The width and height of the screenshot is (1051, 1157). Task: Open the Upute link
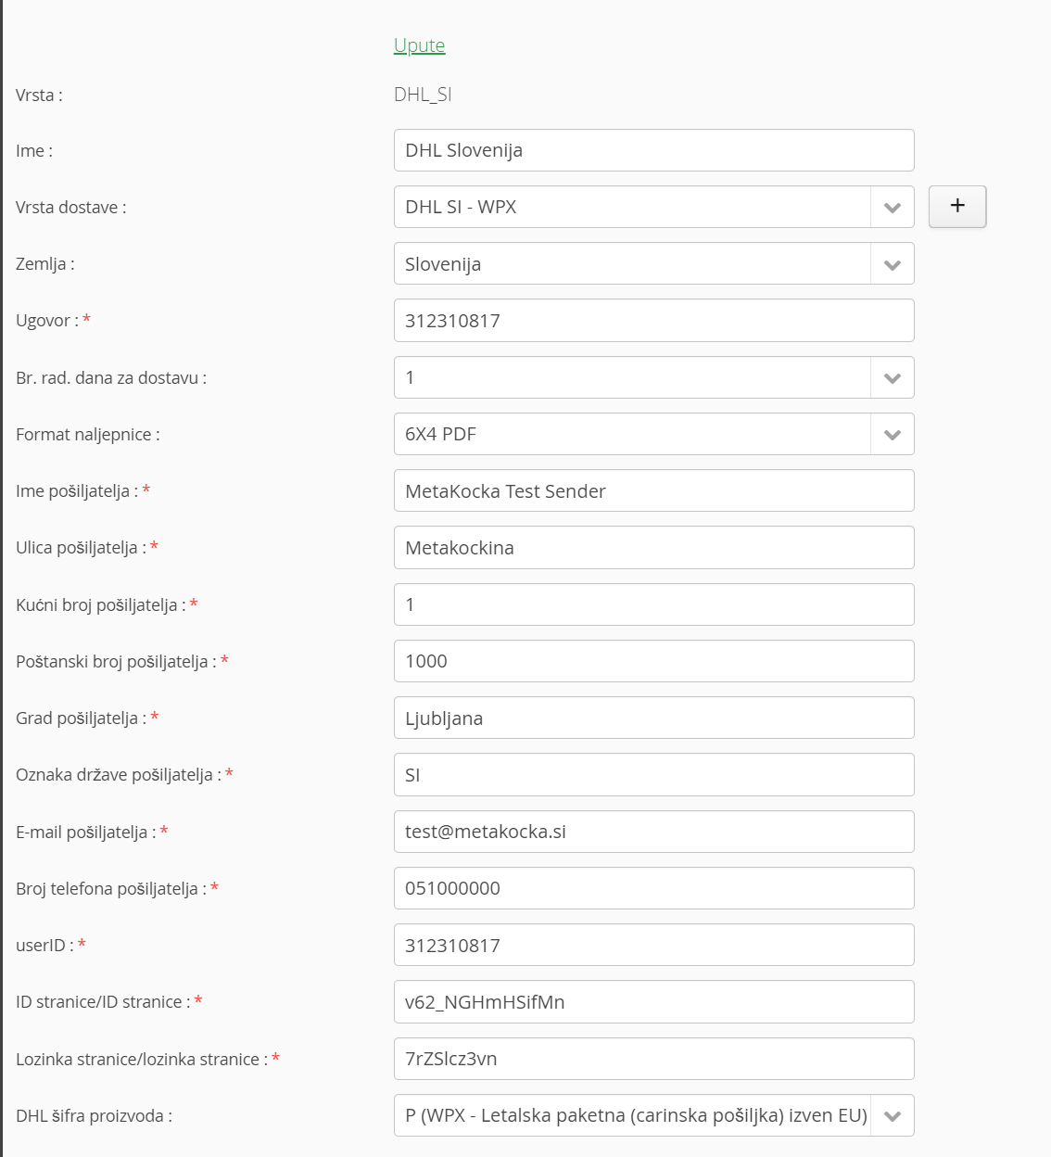point(419,45)
